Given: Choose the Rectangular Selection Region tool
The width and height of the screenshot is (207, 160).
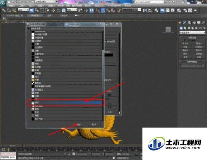Looking at the screenshot, I should 42,10.
